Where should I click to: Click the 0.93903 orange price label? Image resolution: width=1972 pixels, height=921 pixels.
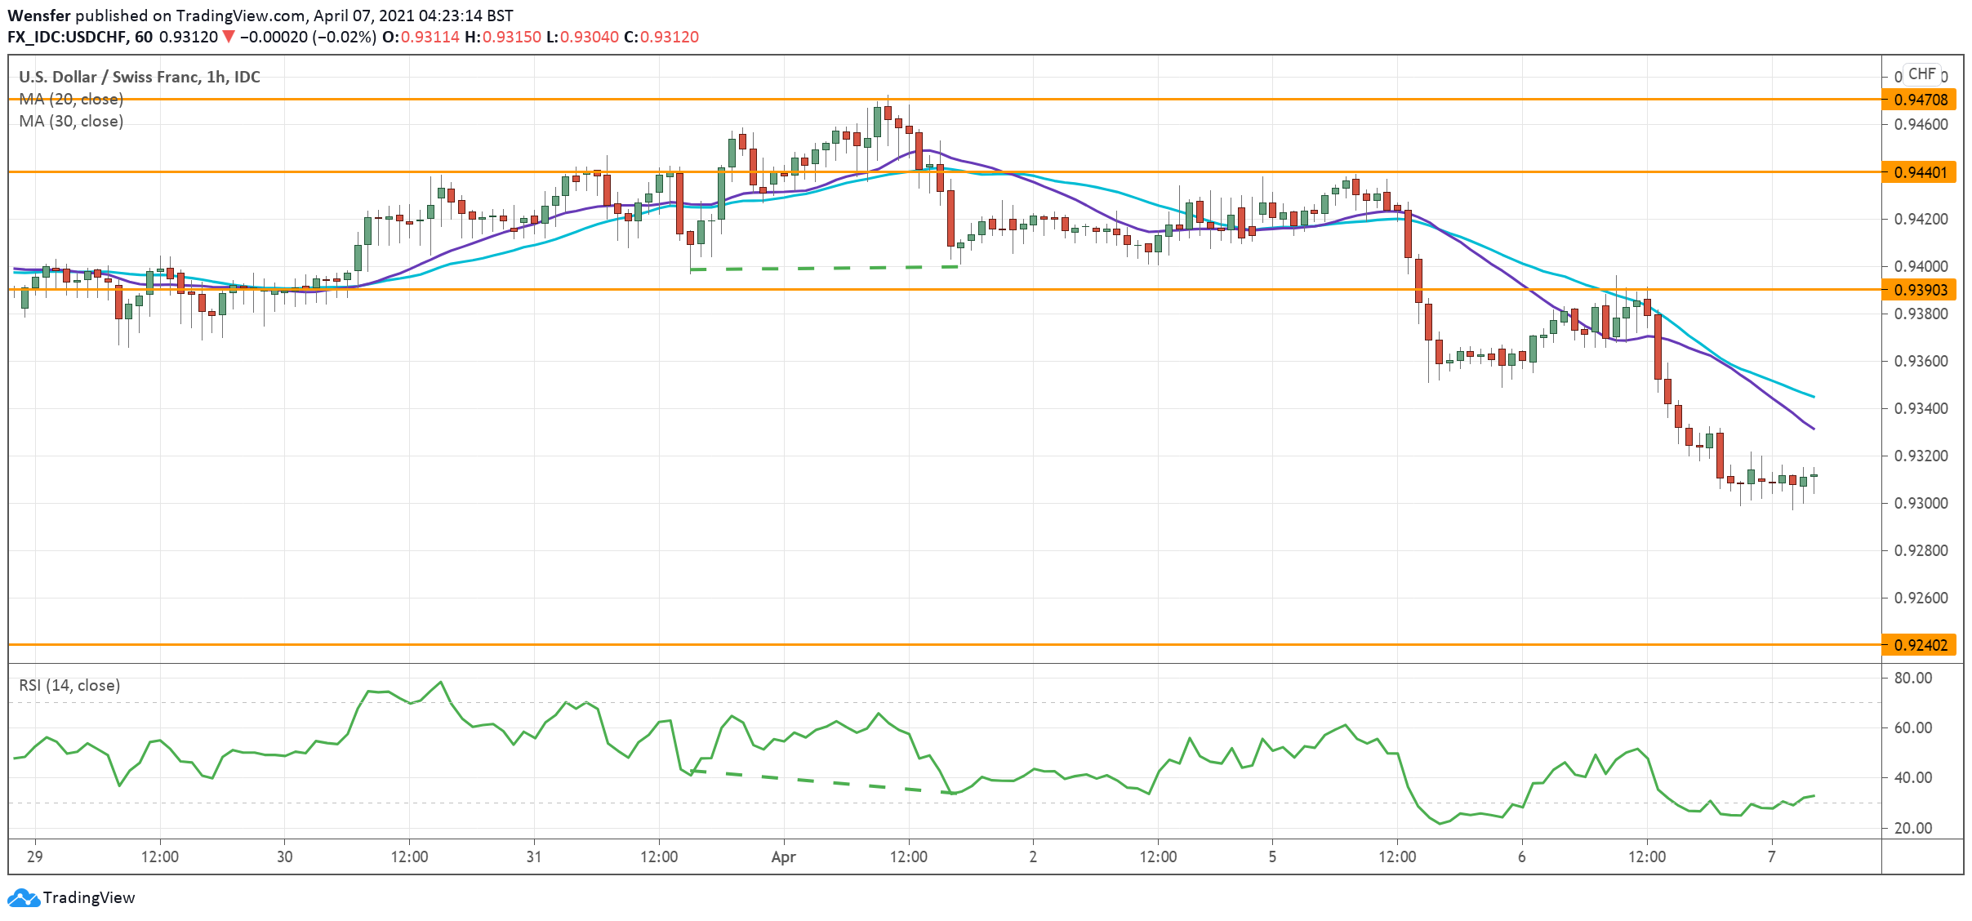(x=1921, y=290)
